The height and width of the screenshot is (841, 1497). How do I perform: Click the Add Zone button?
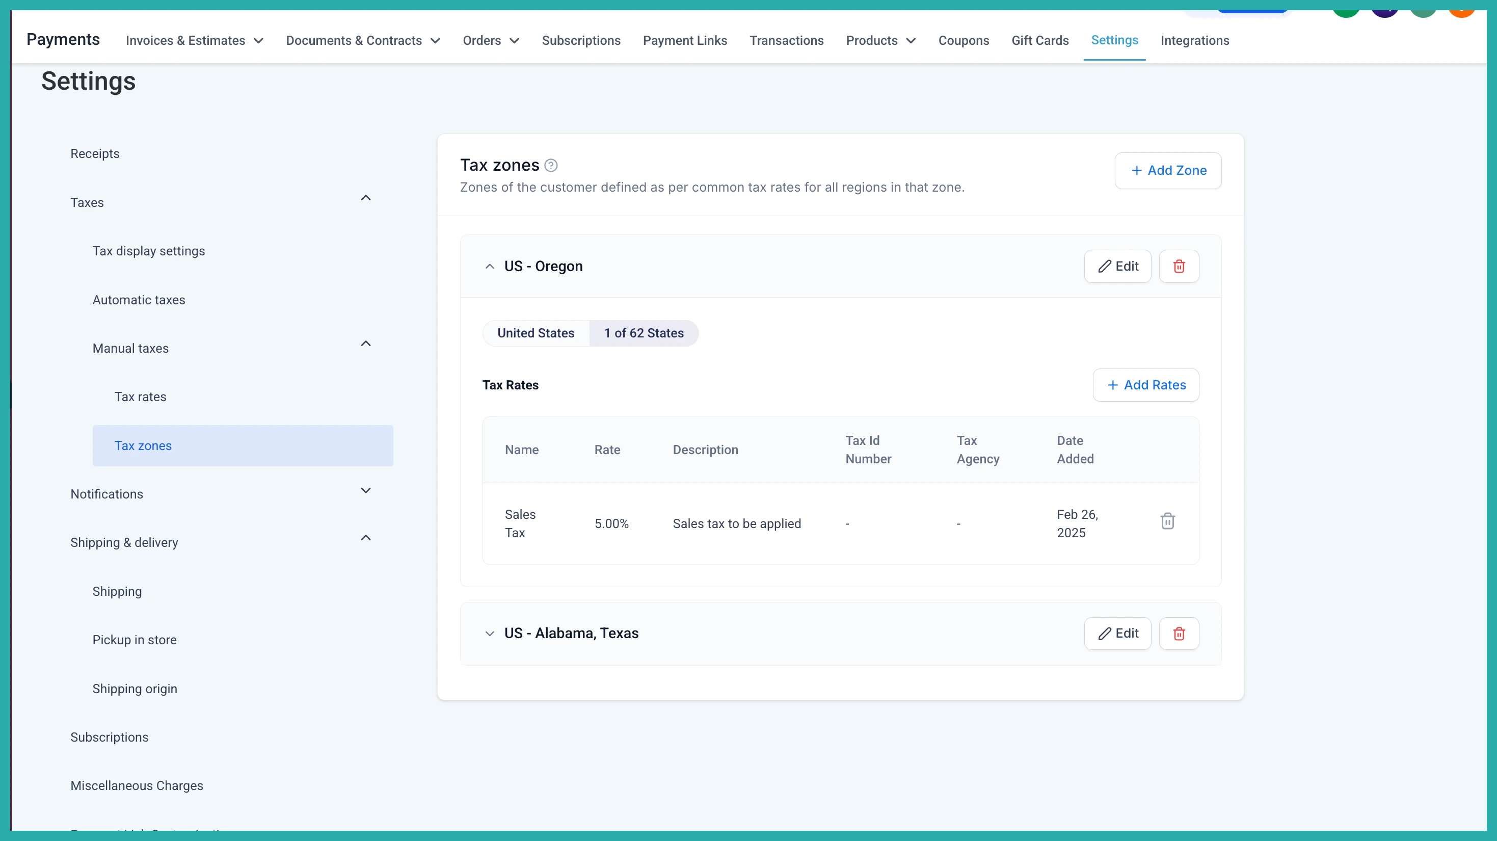pyautogui.click(x=1167, y=171)
